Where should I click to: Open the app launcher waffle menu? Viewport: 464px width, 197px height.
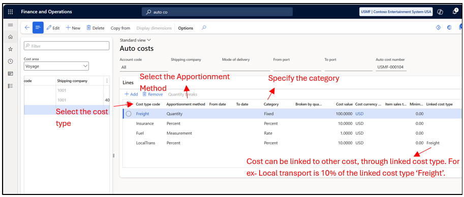tap(10, 12)
